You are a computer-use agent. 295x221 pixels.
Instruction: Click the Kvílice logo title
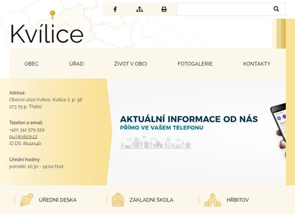pyautogui.click(x=47, y=34)
